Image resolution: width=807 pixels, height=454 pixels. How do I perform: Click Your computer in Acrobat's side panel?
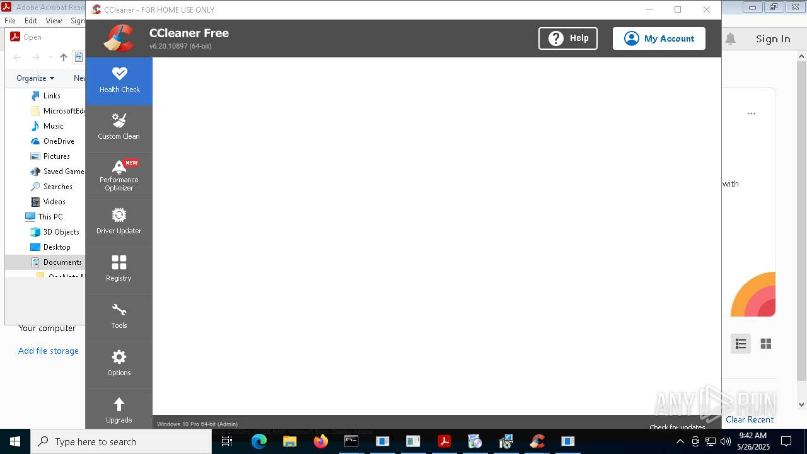click(x=47, y=328)
